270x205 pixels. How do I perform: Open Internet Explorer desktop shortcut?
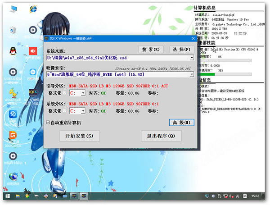click(32, 9)
